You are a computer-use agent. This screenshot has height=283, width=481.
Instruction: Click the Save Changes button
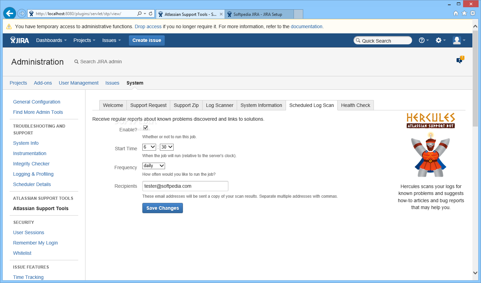(x=163, y=208)
